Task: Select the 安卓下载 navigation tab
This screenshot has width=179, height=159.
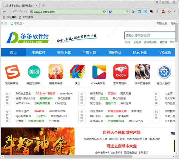Action: (x=64, y=52)
